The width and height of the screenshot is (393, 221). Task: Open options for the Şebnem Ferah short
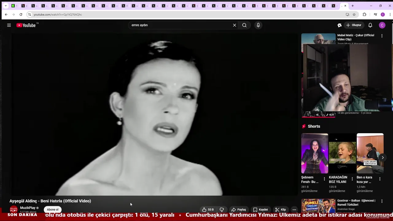324,179
